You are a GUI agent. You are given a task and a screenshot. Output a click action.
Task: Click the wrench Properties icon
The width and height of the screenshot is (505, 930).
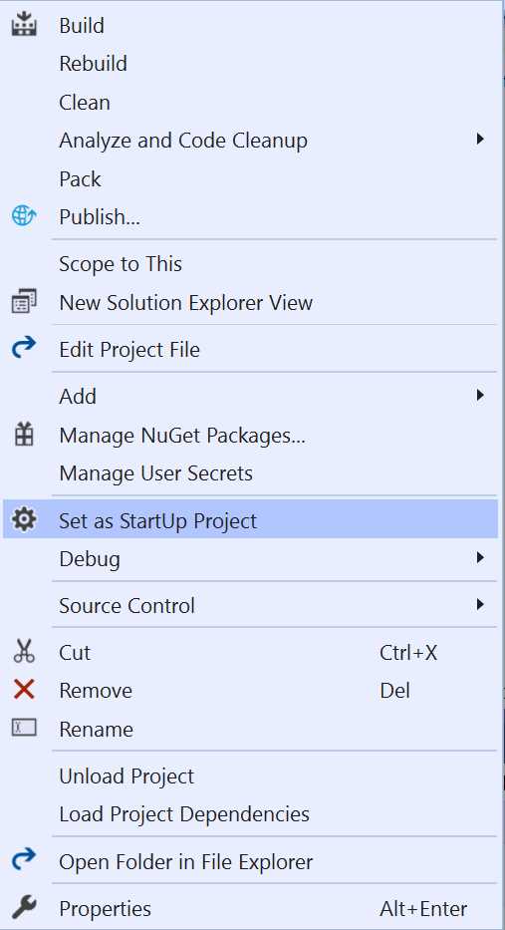coord(24,907)
